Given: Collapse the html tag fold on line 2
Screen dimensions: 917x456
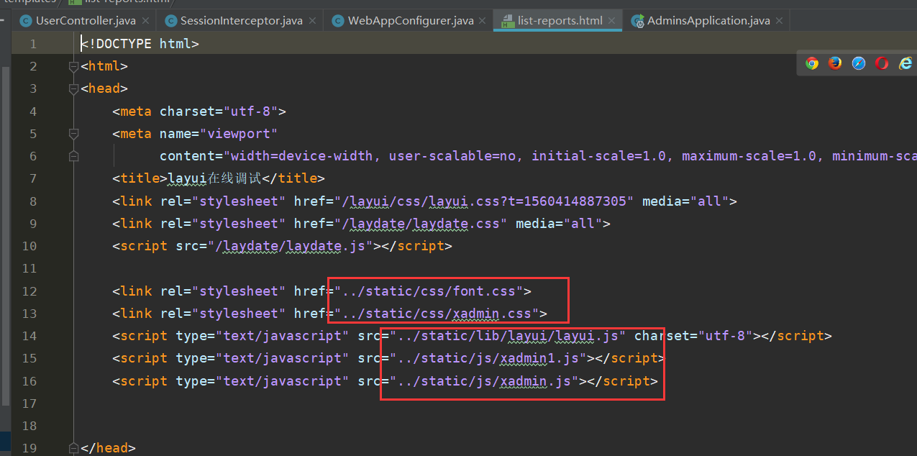Looking at the screenshot, I should tap(73, 66).
